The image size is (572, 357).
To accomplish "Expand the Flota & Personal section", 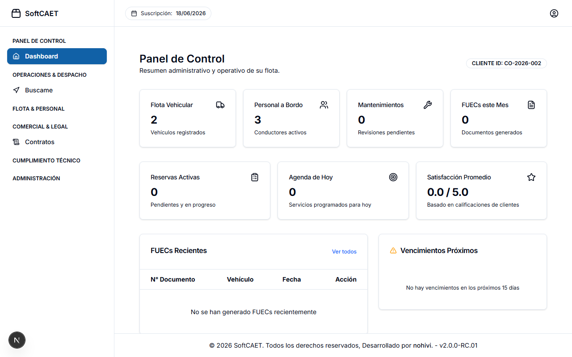I will tap(38, 109).
